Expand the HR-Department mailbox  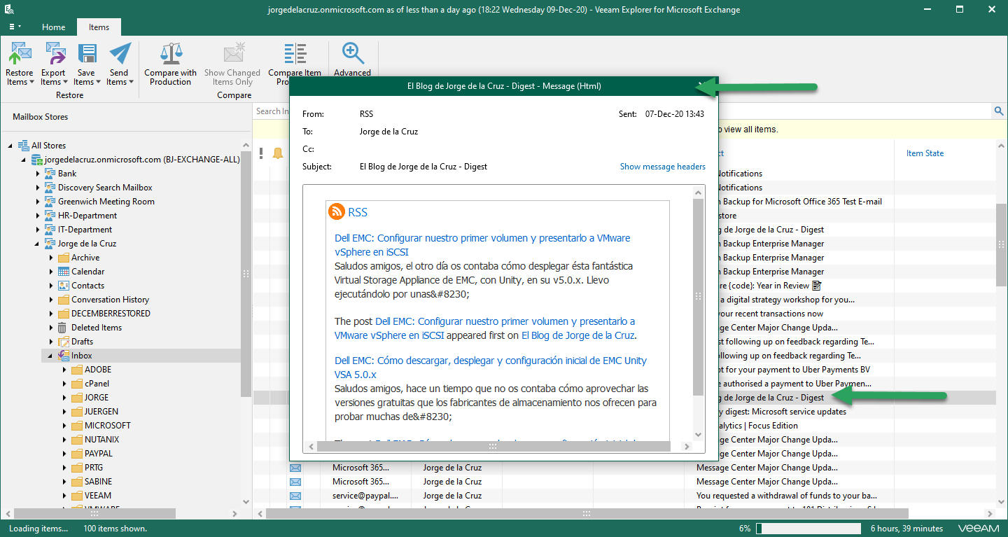(x=38, y=216)
